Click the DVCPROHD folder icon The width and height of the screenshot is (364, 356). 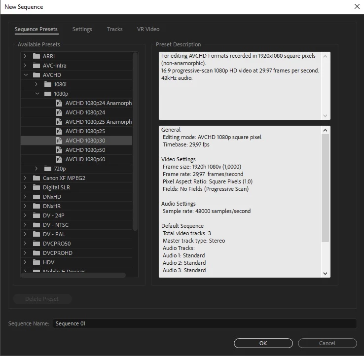click(36, 253)
